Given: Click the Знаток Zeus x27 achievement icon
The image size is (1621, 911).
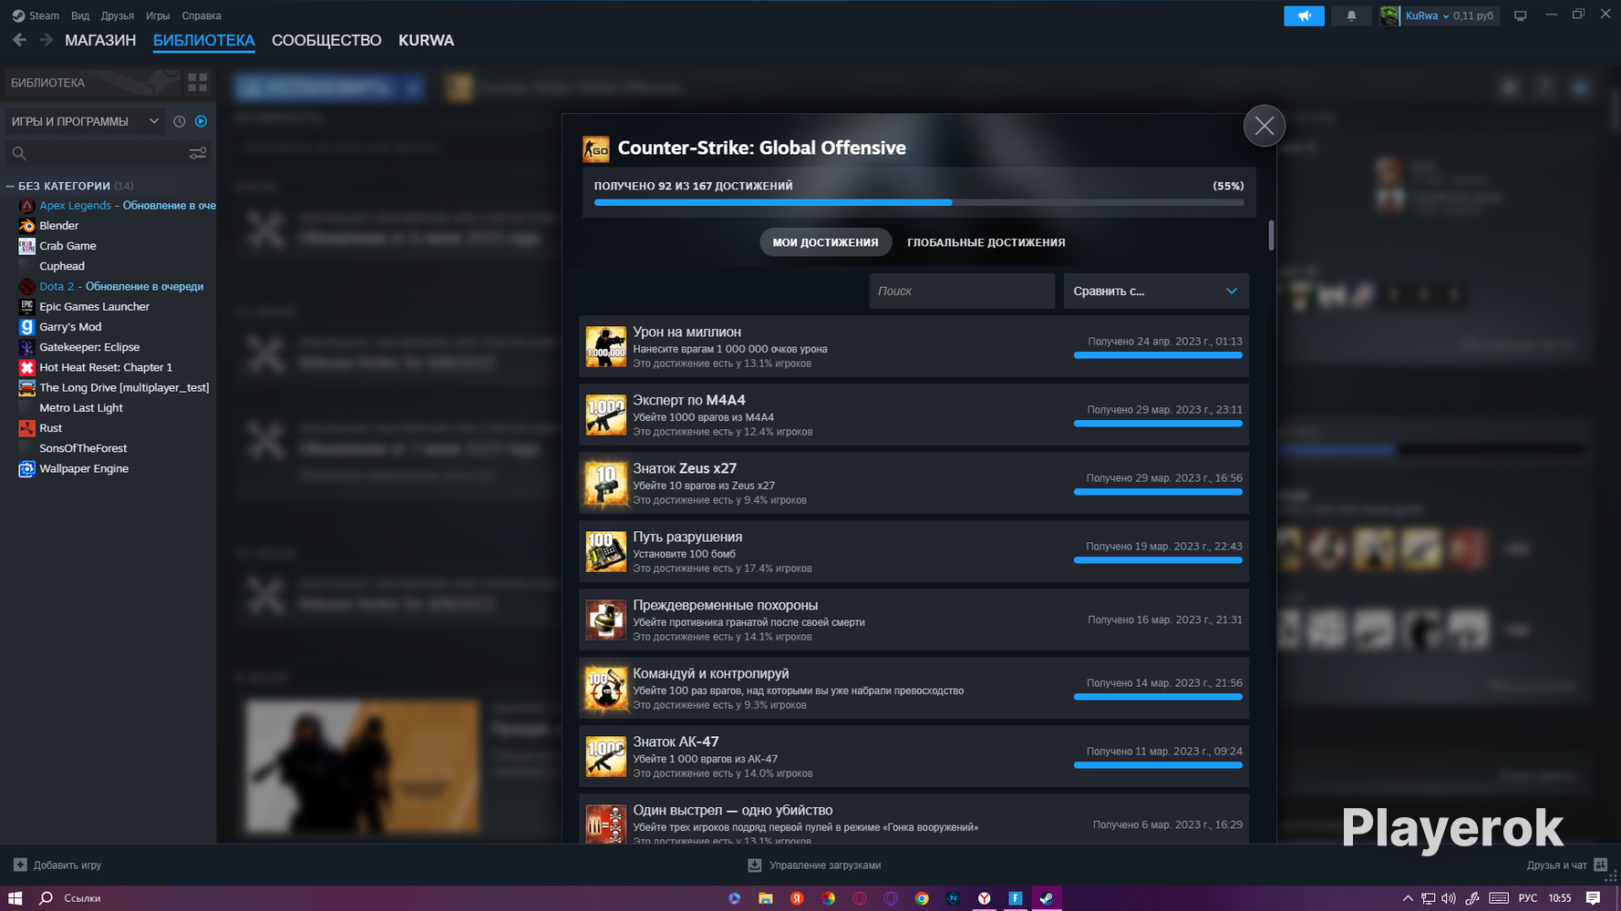Looking at the screenshot, I should point(605,483).
